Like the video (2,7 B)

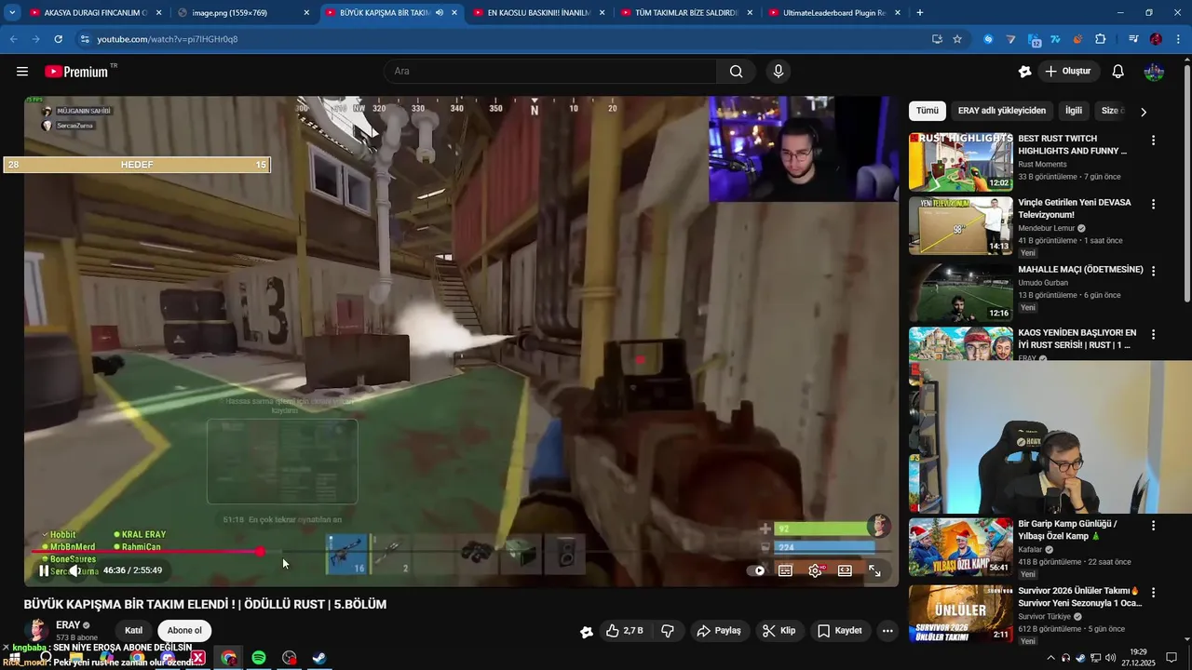coord(624,631)
